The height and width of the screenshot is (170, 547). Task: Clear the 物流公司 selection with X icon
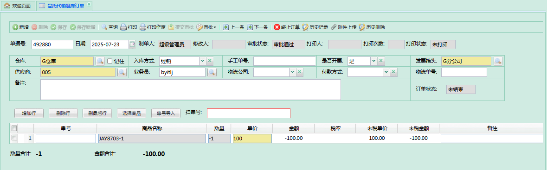coord(300,72)
